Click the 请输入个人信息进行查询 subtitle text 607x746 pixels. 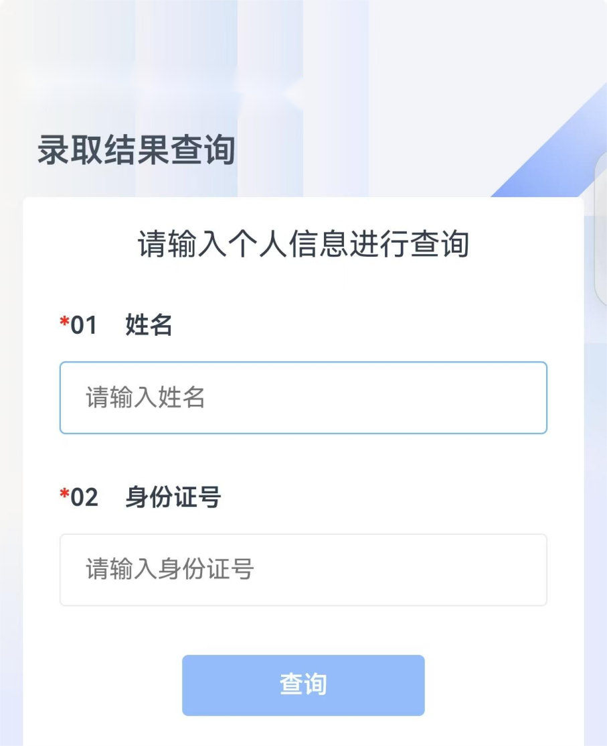click(x=303, y=244)
